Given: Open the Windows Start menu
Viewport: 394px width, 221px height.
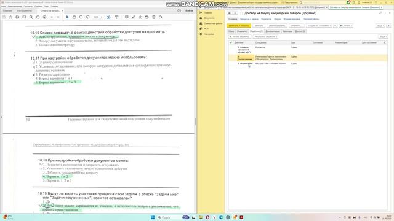Looking at the screenshot, I should click(x=153, y=217).
